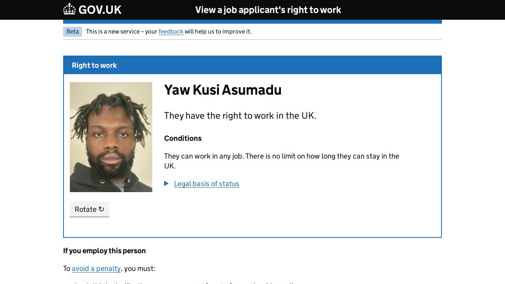Click the "Legal basis of status" link text

click(207, 184)
